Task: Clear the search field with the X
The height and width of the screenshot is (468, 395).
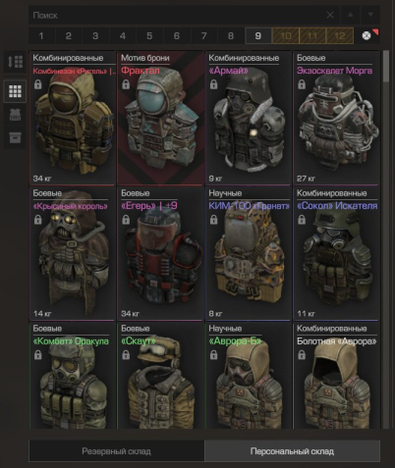Action: 330,15
